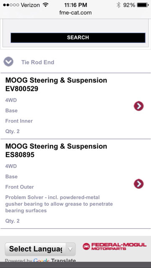
Task: Open the Select Language dropdown
Action: tap(40, 249)
